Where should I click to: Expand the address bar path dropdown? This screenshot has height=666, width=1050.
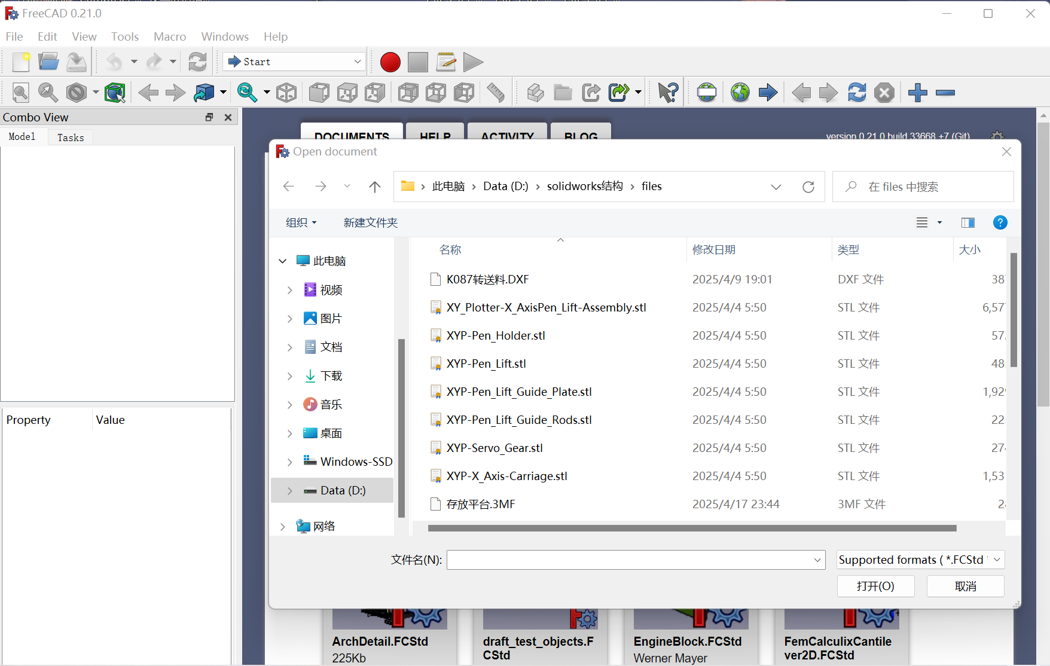click(x=776, y=187)
